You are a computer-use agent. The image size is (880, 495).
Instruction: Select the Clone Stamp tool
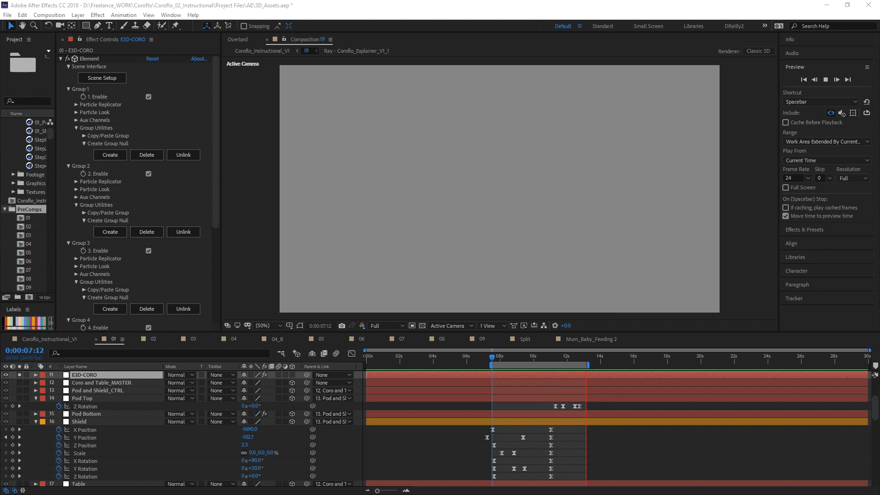[x=135, y=26]
